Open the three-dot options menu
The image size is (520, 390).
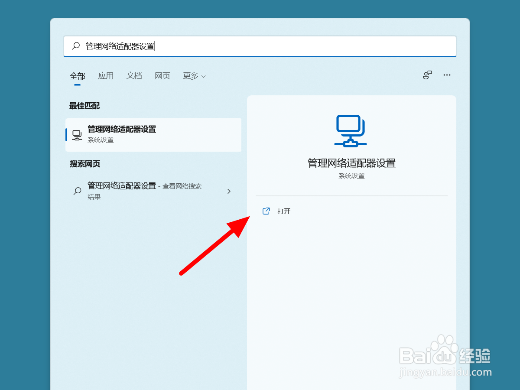[447, 75]
